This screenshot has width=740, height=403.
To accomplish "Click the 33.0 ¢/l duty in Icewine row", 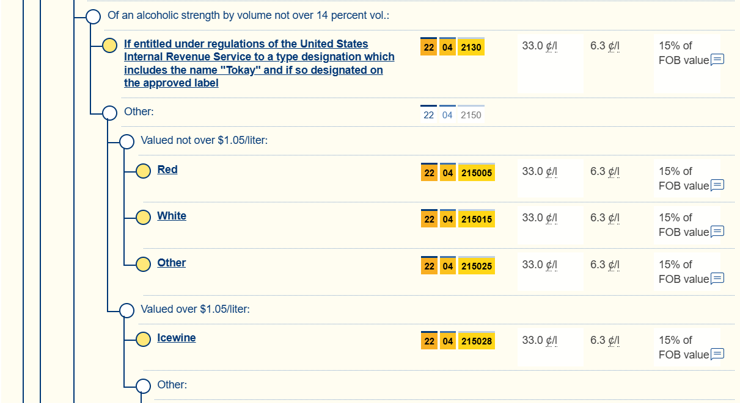I will coord(539,340).
